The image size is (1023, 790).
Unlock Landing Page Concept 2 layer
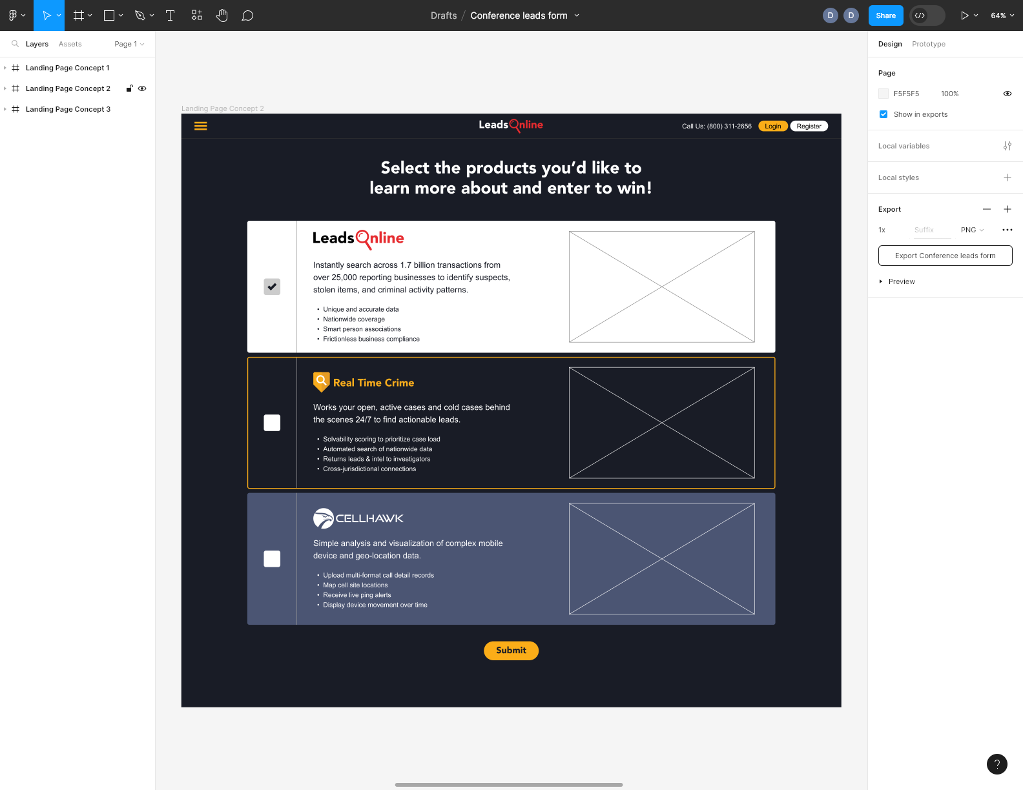point(130,88)
